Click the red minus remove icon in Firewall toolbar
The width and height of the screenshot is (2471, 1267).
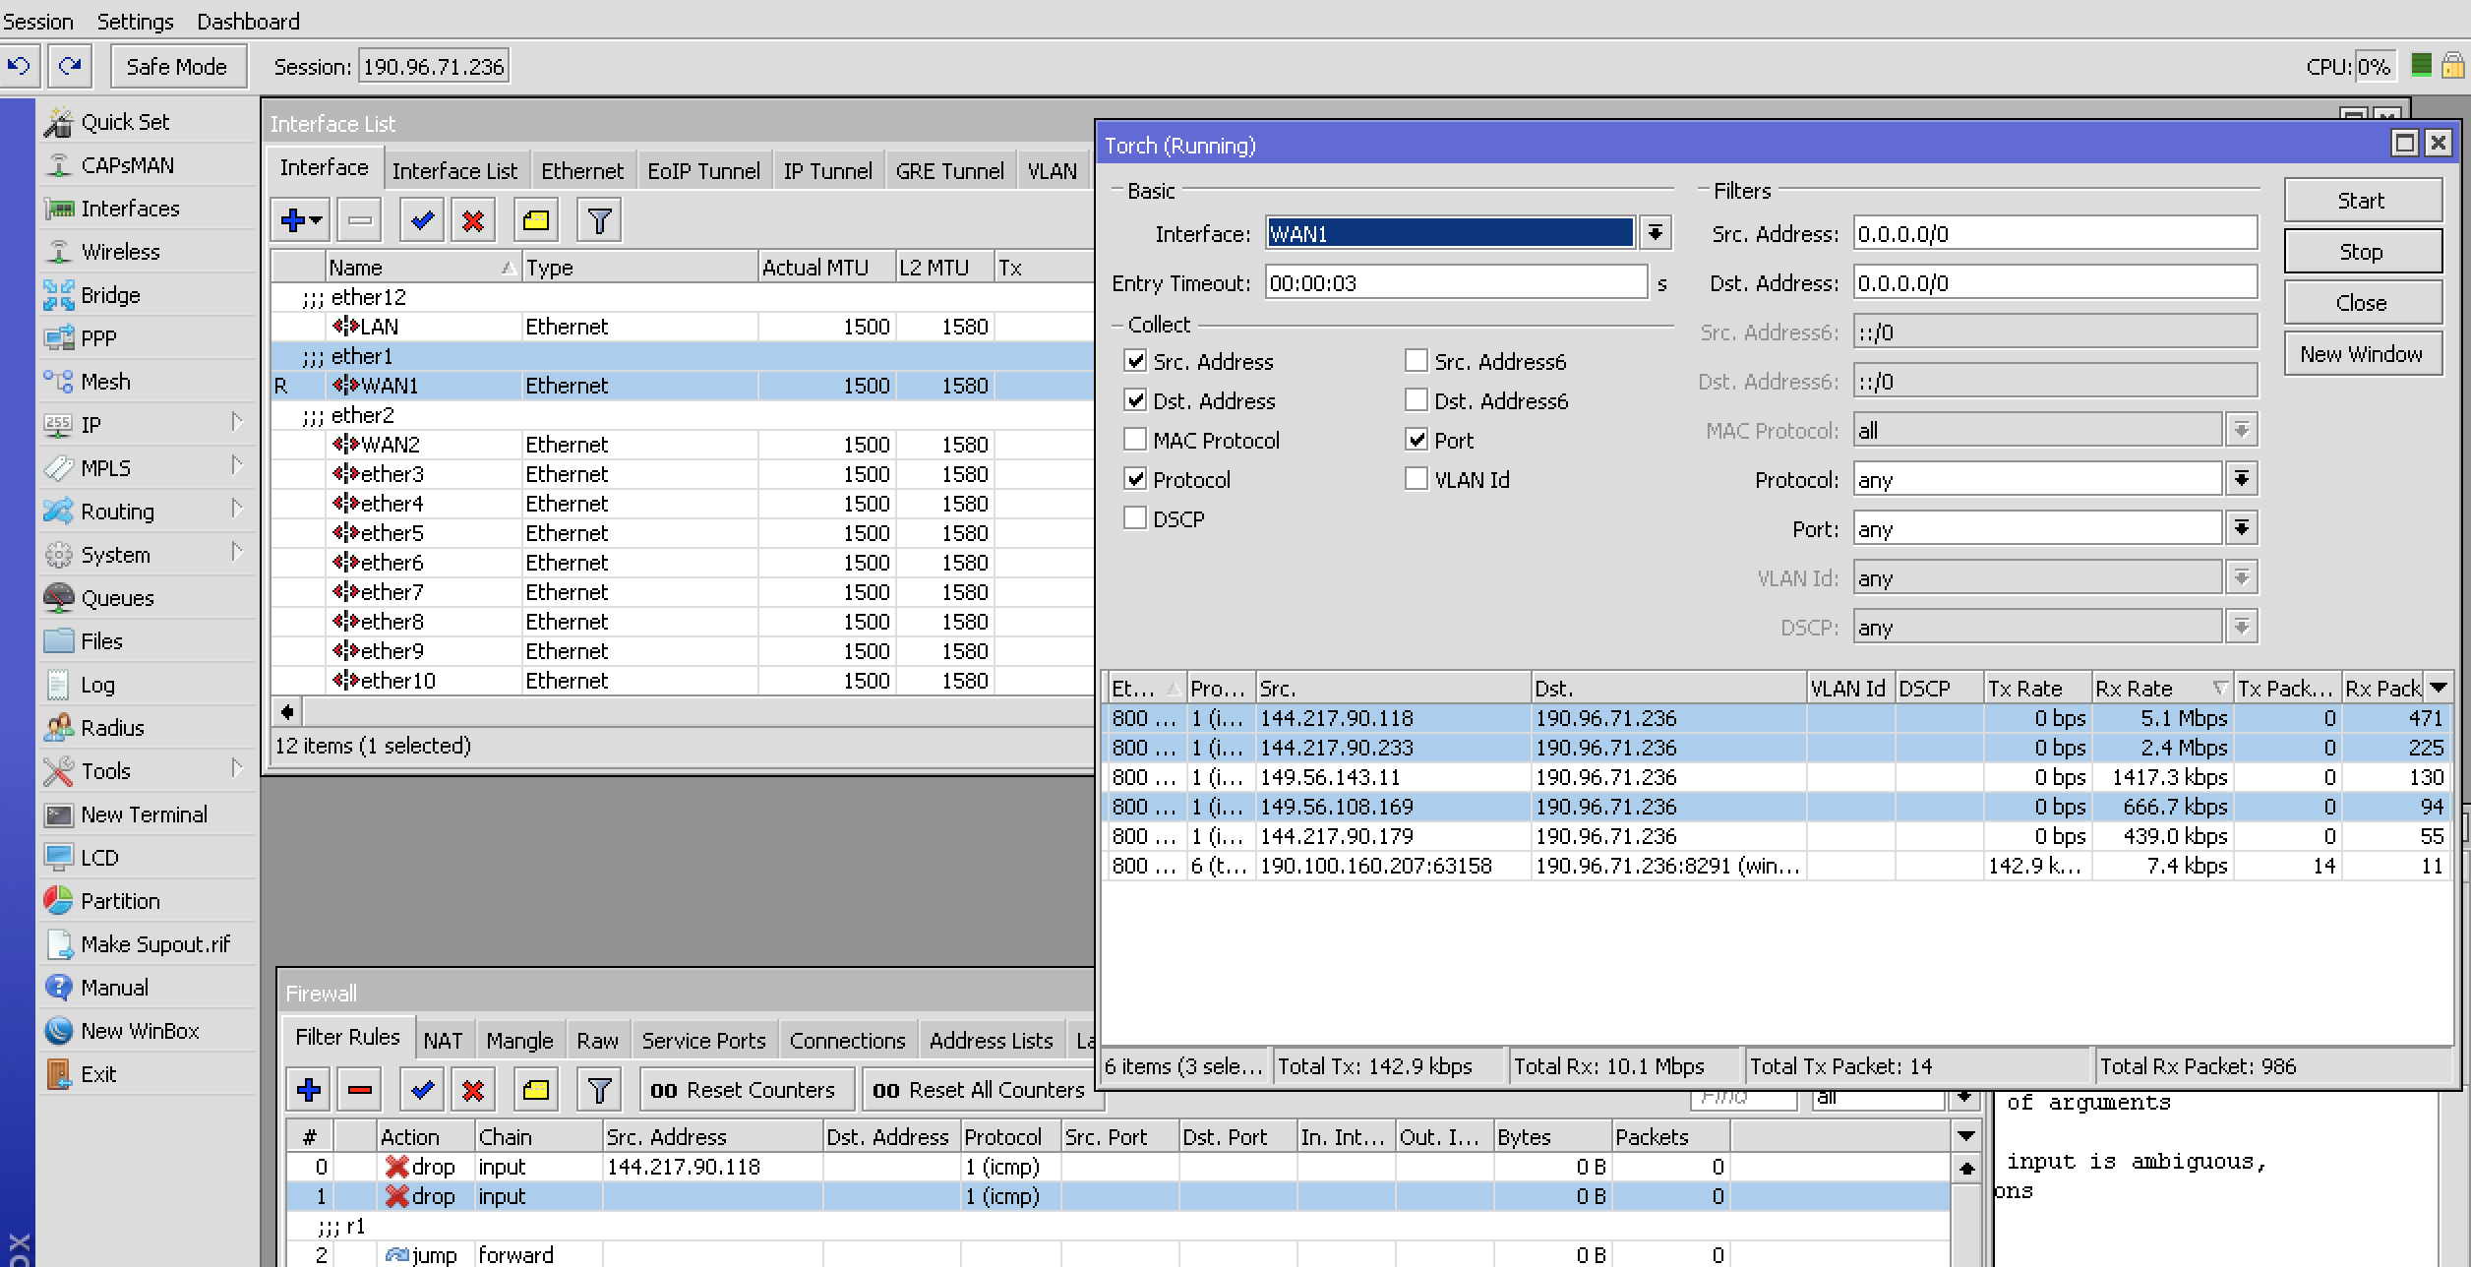coord(360,1090)
